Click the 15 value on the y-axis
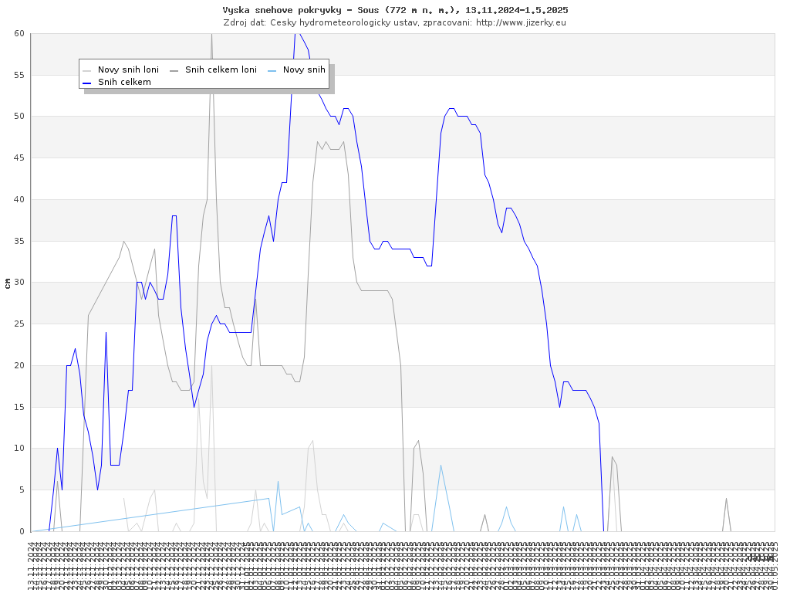Screen dimensions: 790x593 (19, 407)
